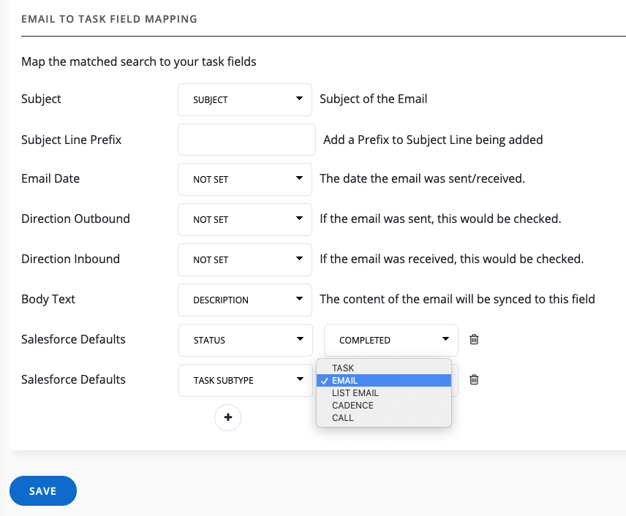Open the Direction Outbound dropdown
Image resolution: width=626 pixels, height=516 pixels.
(x=245, y=219)
